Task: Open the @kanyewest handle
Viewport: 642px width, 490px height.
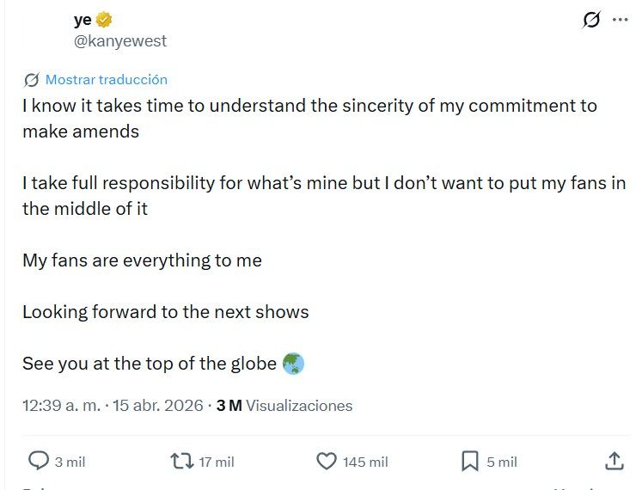Action: 120,40
